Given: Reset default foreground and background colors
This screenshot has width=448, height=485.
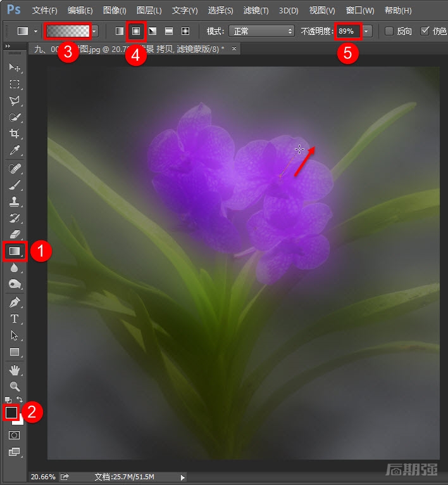Looking at the screenshot, I should (8, 400).
